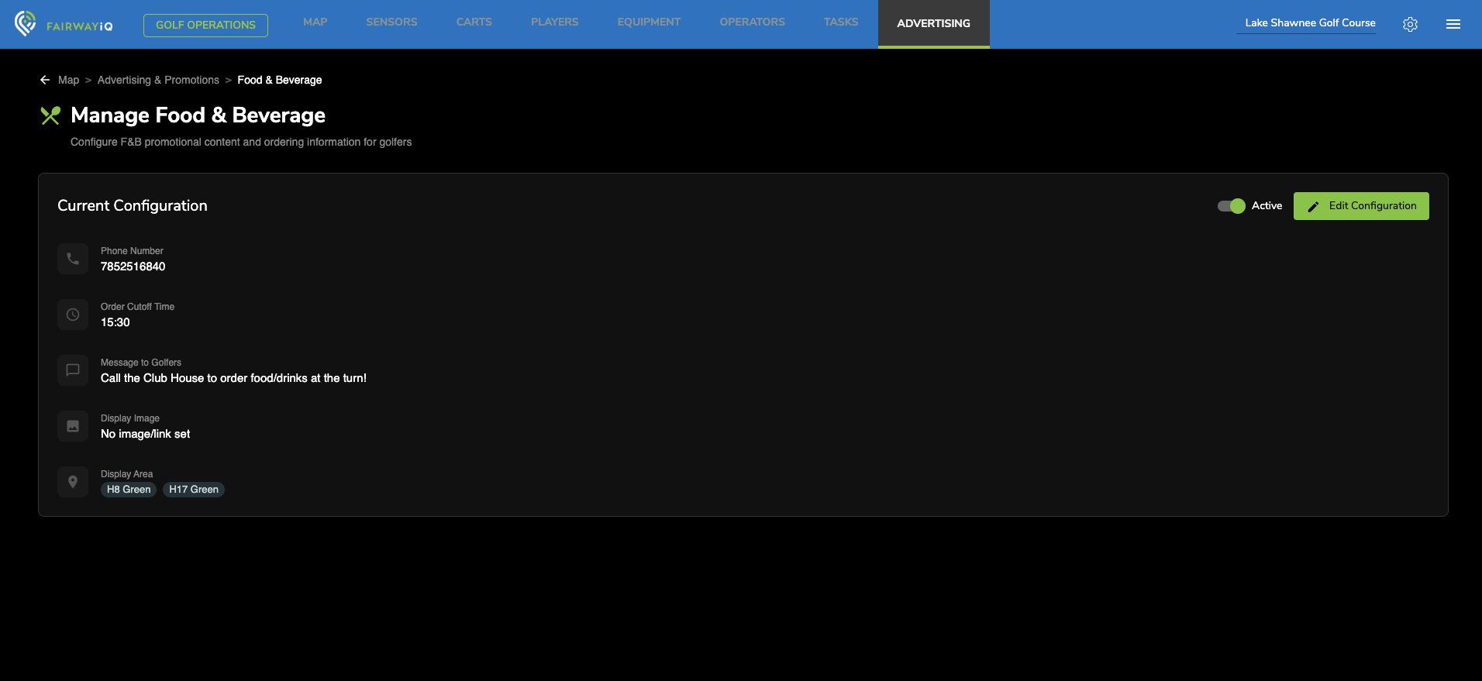Viewport: 1482px width, 681px height.
Task: Click the H17 Green display area chip
Action: [x=194, y=490]
